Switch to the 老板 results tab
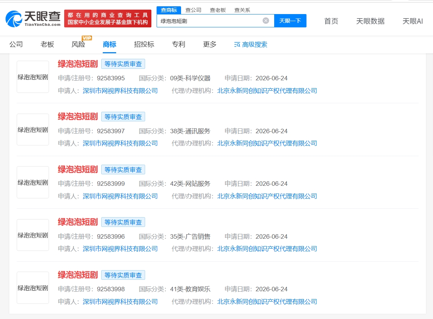The height and width of the screenshot is (319, 433). point(47,44)
